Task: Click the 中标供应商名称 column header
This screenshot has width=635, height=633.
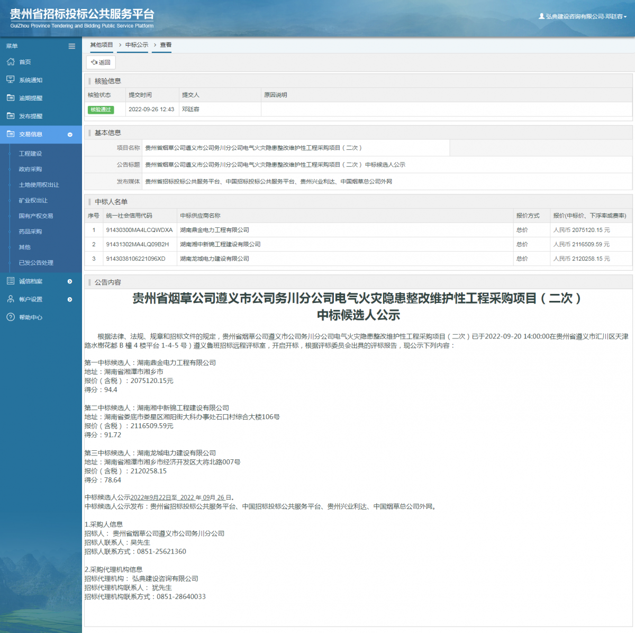Action: click(200, 216)
